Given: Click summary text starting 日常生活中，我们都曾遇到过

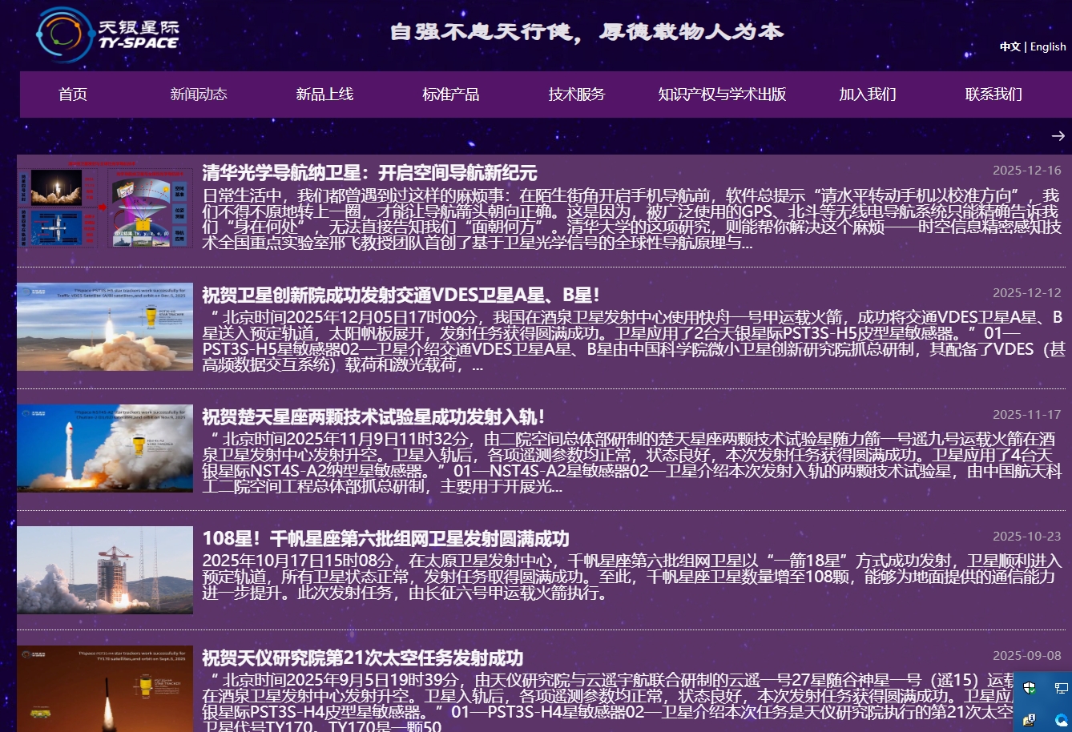Looking at the screenshot, I should coord(631,219).
